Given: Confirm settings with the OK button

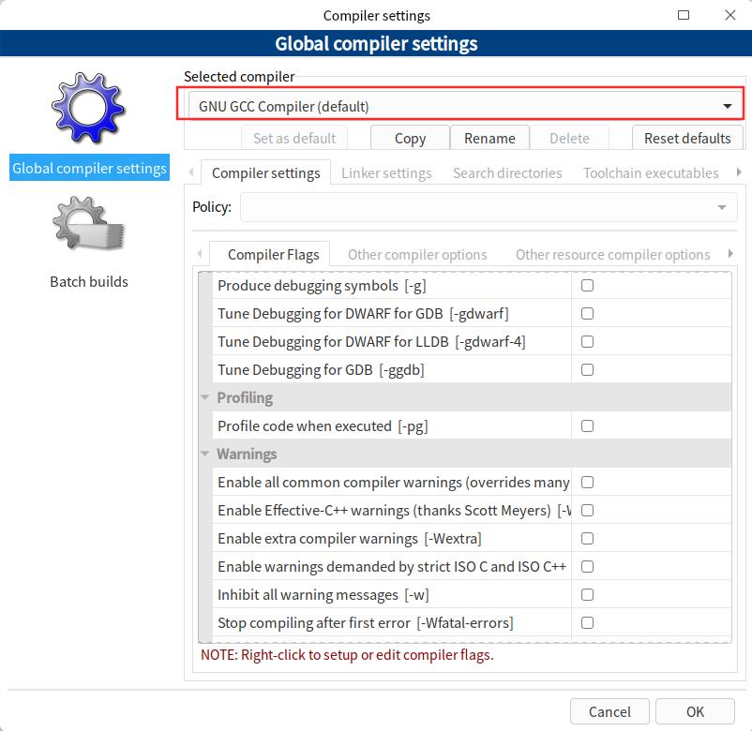Looking at the screenshot, I should click(x=695, y=711).
